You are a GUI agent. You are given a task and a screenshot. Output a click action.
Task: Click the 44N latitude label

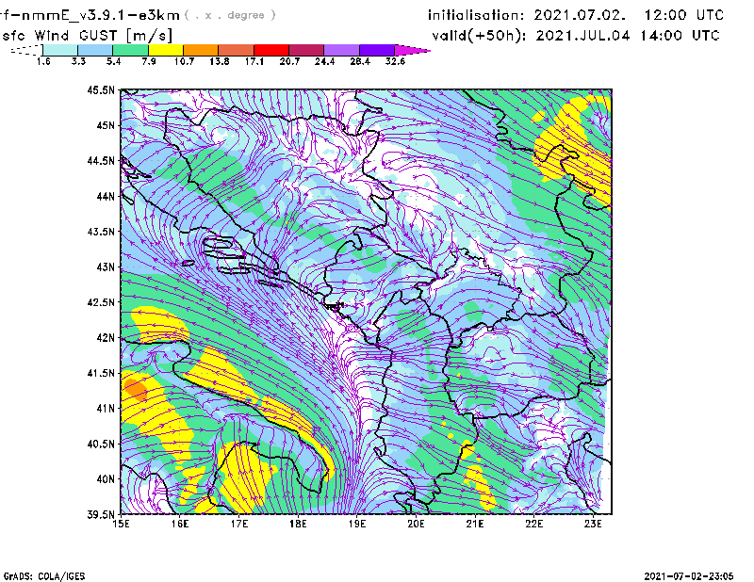[106, 196]
